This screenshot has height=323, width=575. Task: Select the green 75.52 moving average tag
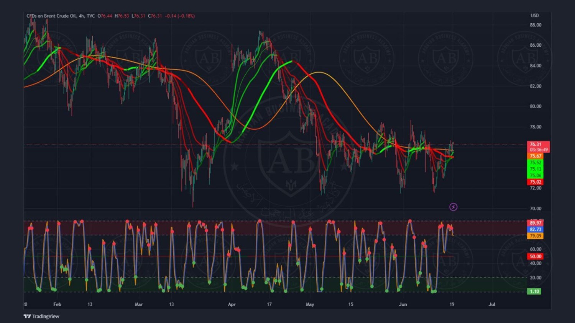click(x=536, y=163)
